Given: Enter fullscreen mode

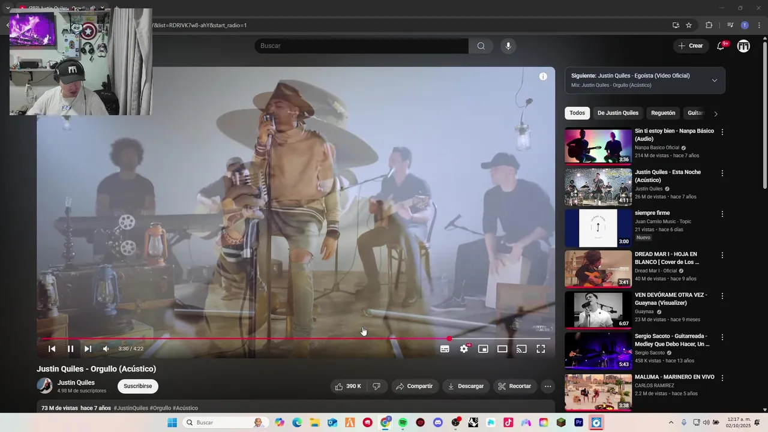Looking at the screenshot, I should click(541, 349).
